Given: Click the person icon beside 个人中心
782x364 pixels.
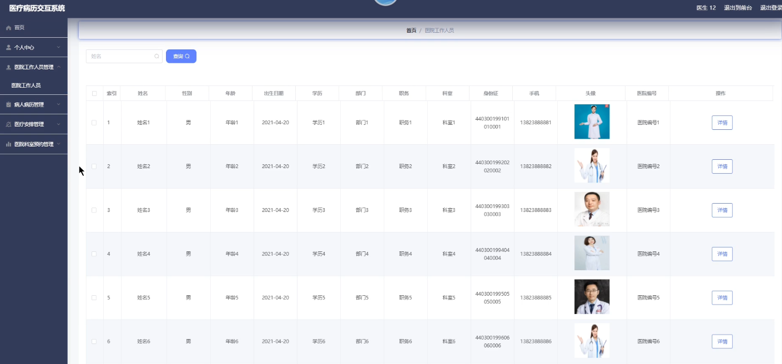Looking at the screenshot, I should pos(8,48).
